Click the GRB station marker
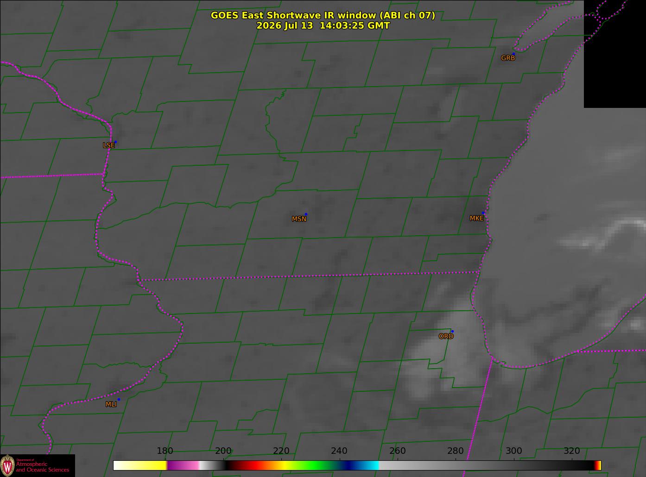The height and width of the screenshot is (477, 646). tap(513, 54)
